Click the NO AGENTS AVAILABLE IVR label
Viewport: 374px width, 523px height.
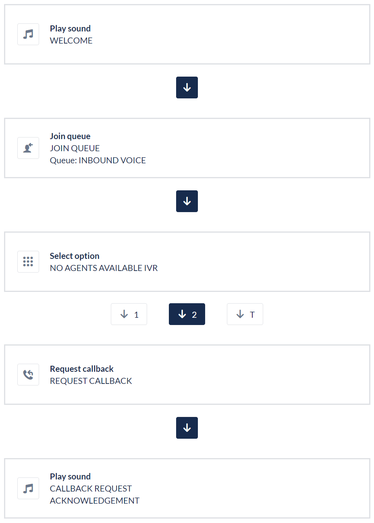104,268
